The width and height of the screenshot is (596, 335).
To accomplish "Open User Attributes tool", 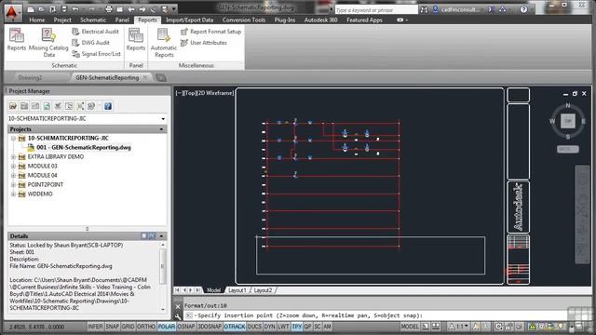I will click(204, 43).
